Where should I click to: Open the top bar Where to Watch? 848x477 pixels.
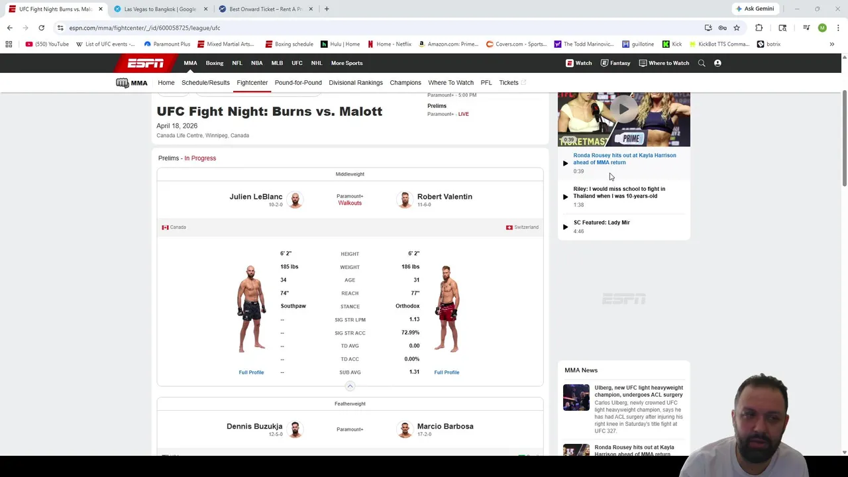(x=664, y=63)
